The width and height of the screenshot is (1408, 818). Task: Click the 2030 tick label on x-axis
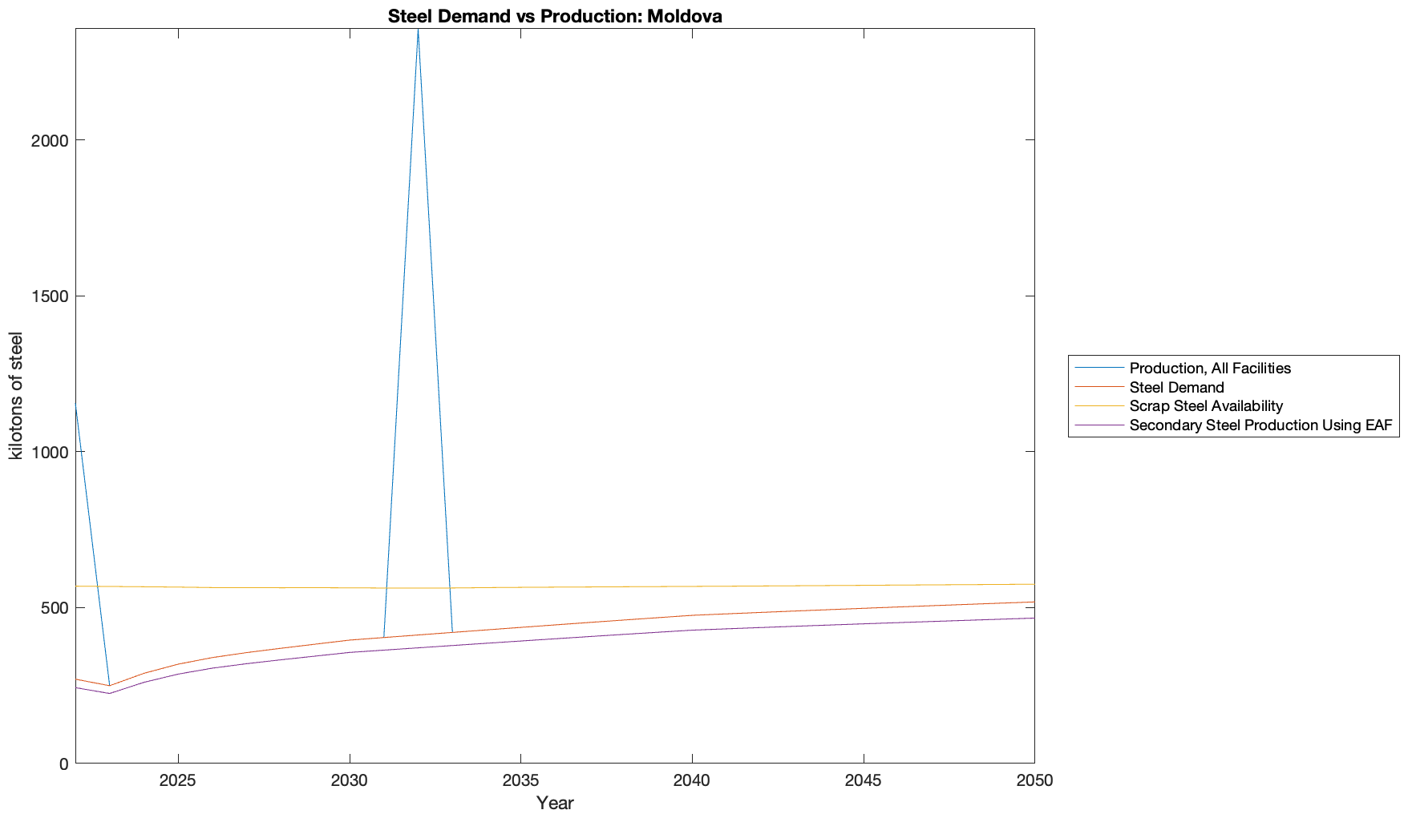tap(350, 781)
